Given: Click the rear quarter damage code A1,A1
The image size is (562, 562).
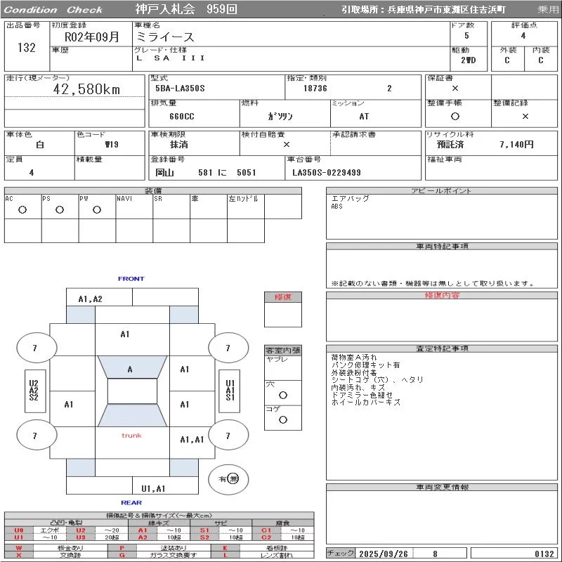Looking at the screenshot, I should click(x=192, y=440).
